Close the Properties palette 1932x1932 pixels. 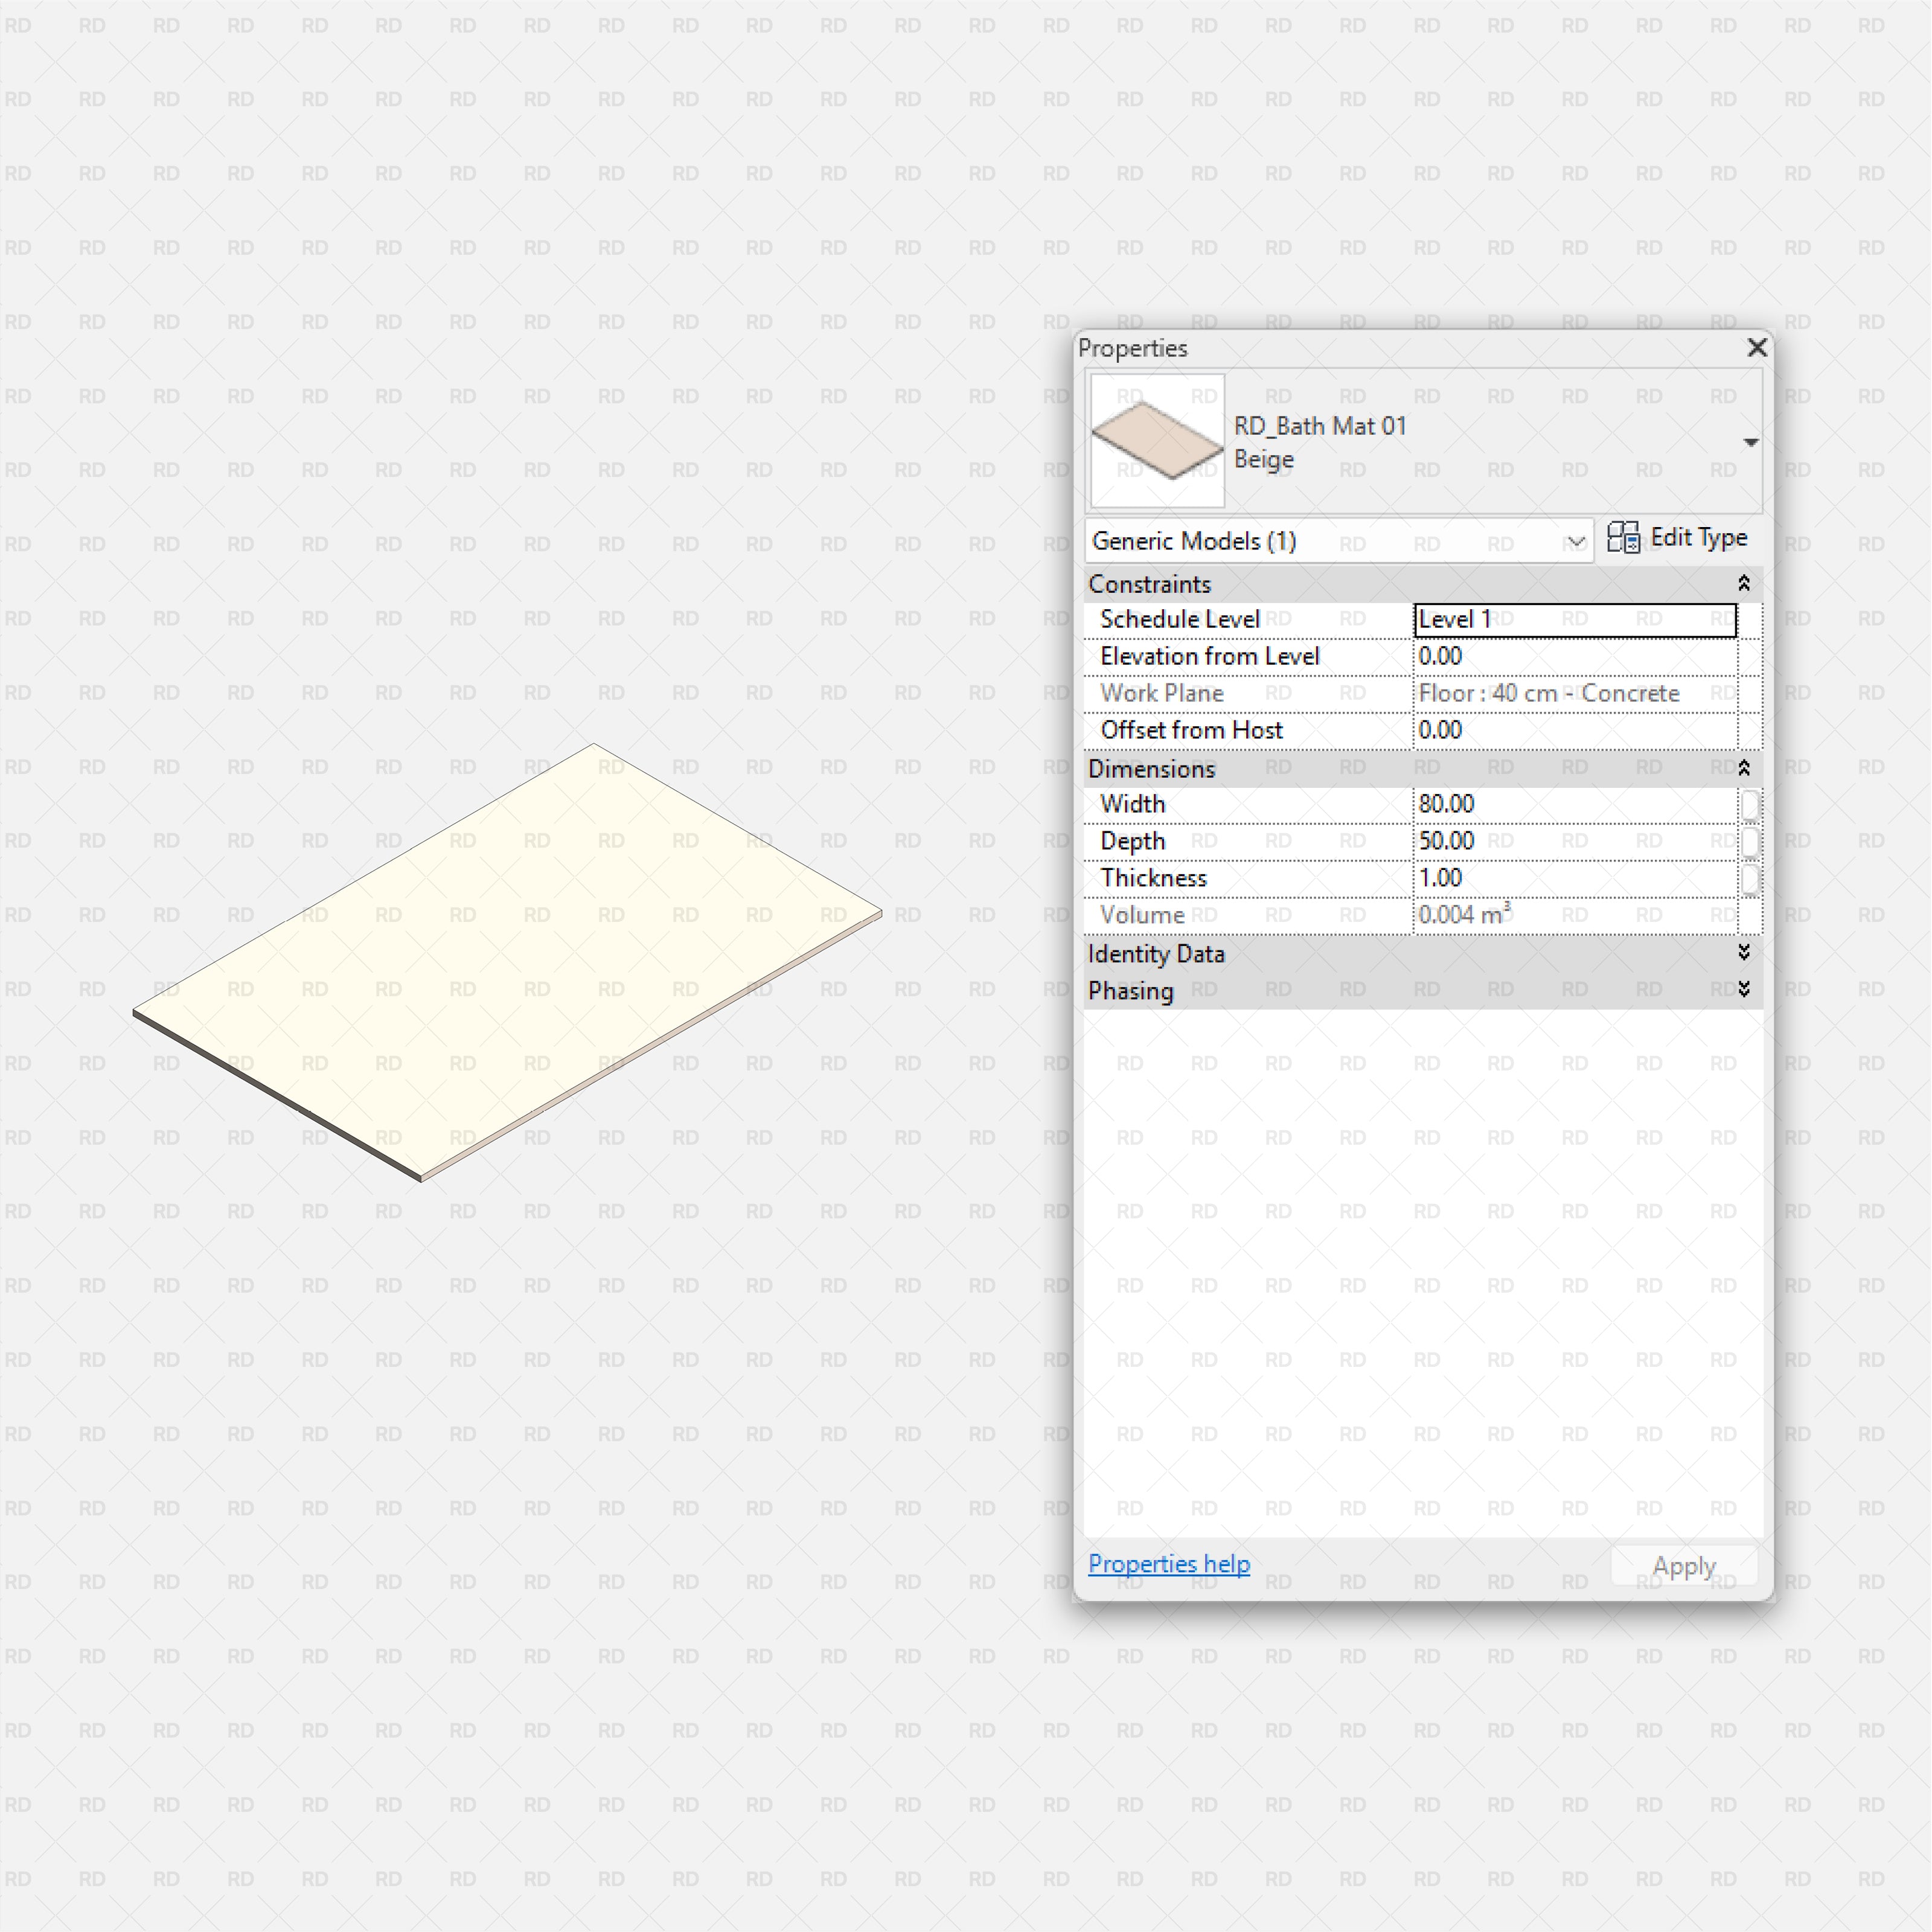click(x=1757, y=348)
